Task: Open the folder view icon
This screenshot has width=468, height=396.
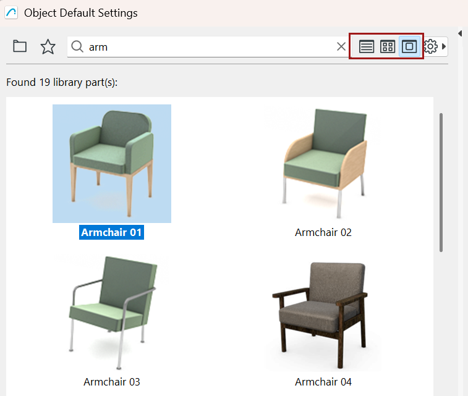Action: coord(20,46)
